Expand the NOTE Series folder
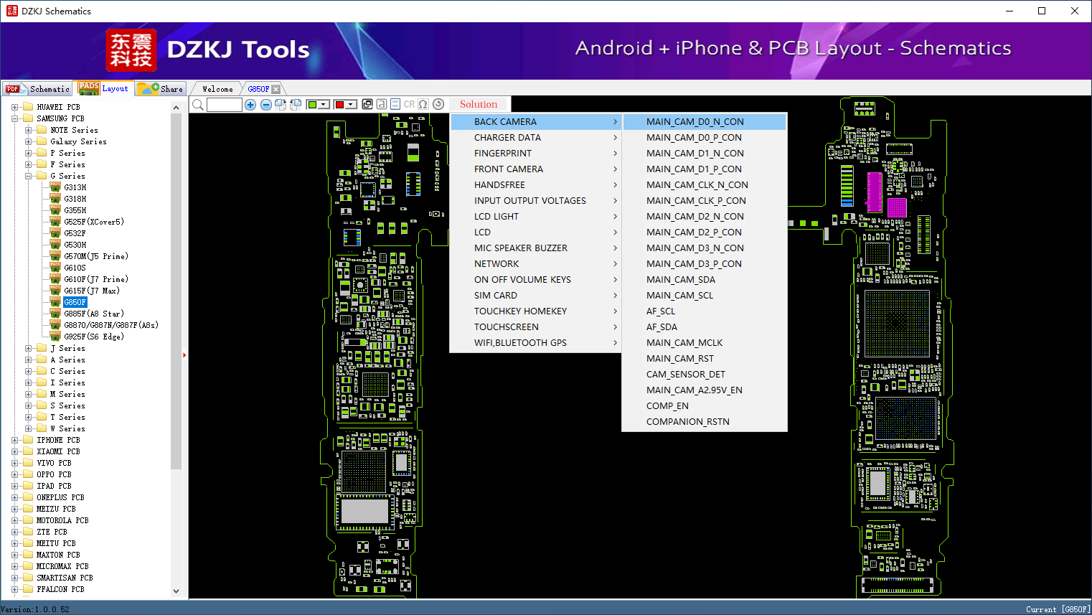This screenshot has height=615, width=1092. pos(29,130)
